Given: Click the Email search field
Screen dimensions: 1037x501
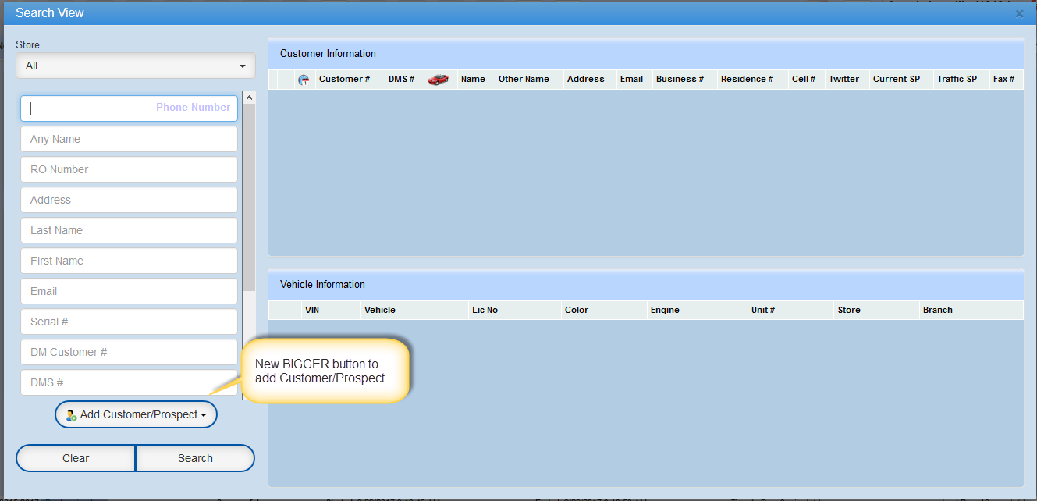Looking at the screenshot, I should point(129,292).
